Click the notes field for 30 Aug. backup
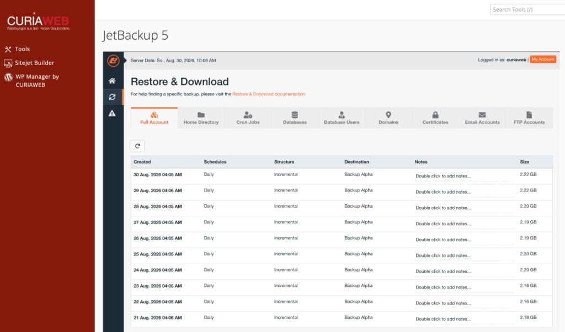565x332 pixels. pyautogui.click(x=465, y=176)
